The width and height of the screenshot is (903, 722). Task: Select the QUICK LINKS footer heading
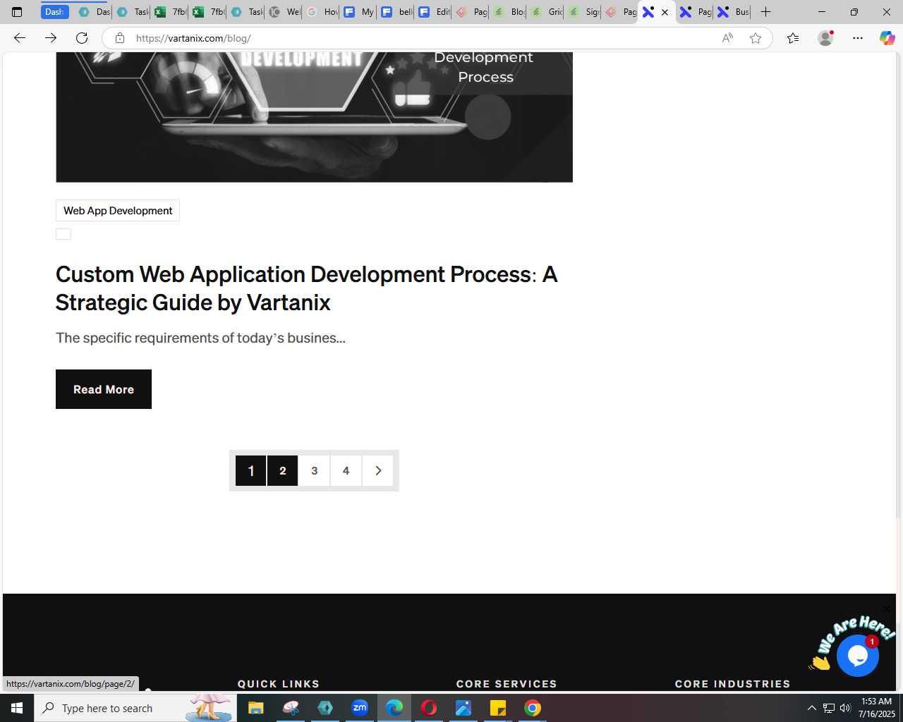(279, 684)
